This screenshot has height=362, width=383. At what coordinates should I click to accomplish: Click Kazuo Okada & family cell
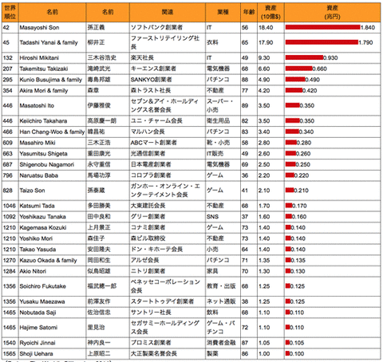[x=52, y=260]
